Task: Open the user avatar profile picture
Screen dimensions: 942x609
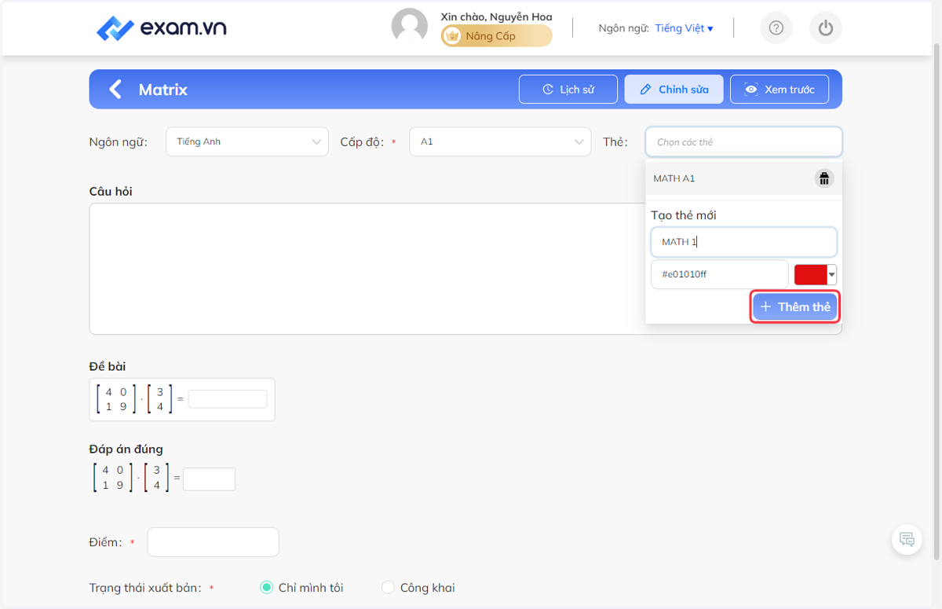Action: (410, 27)
